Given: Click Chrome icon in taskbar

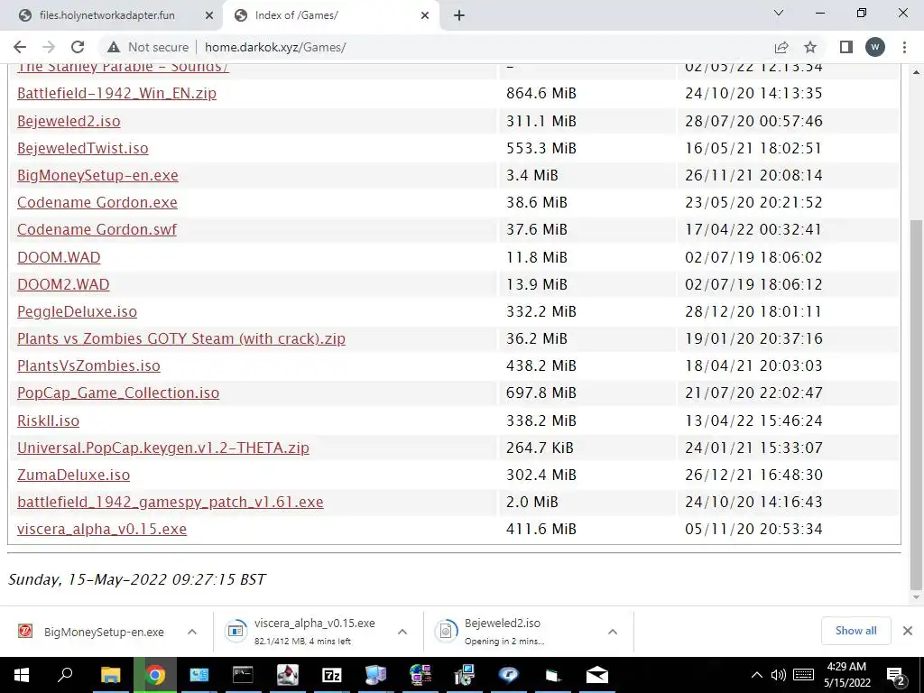Looking at the screenshot, I should [x=155, y=675].
